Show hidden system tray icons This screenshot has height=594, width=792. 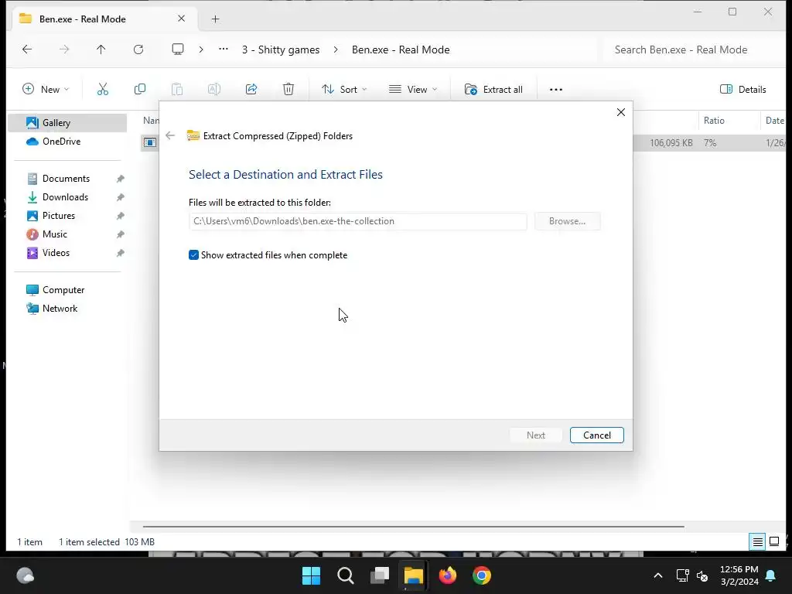(x=657, y=575)
